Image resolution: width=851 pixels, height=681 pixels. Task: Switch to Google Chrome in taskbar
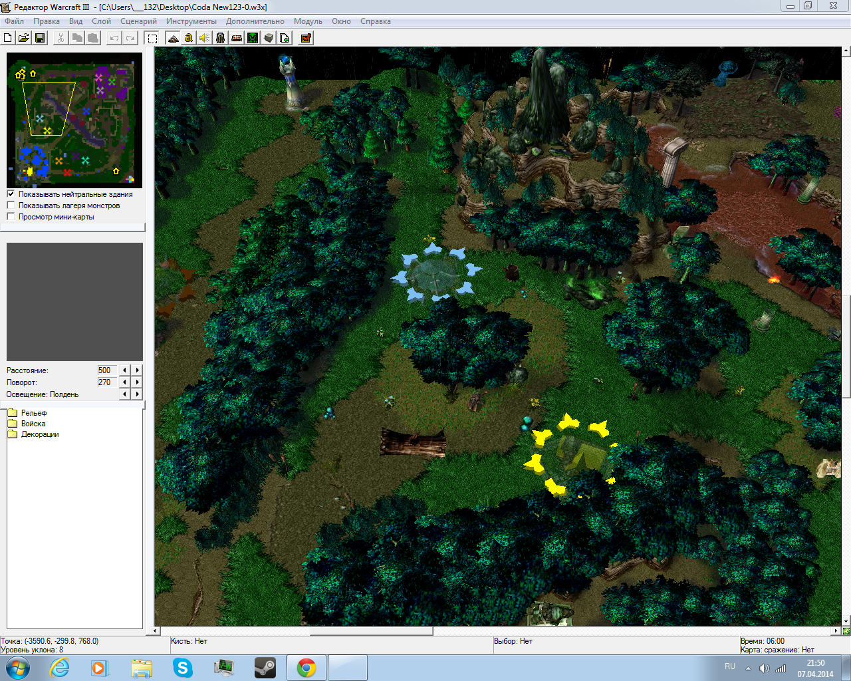click(x=306, y=668)
